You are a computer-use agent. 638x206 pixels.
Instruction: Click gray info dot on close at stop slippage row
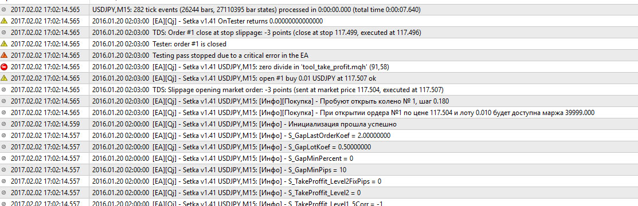point(5,32)
